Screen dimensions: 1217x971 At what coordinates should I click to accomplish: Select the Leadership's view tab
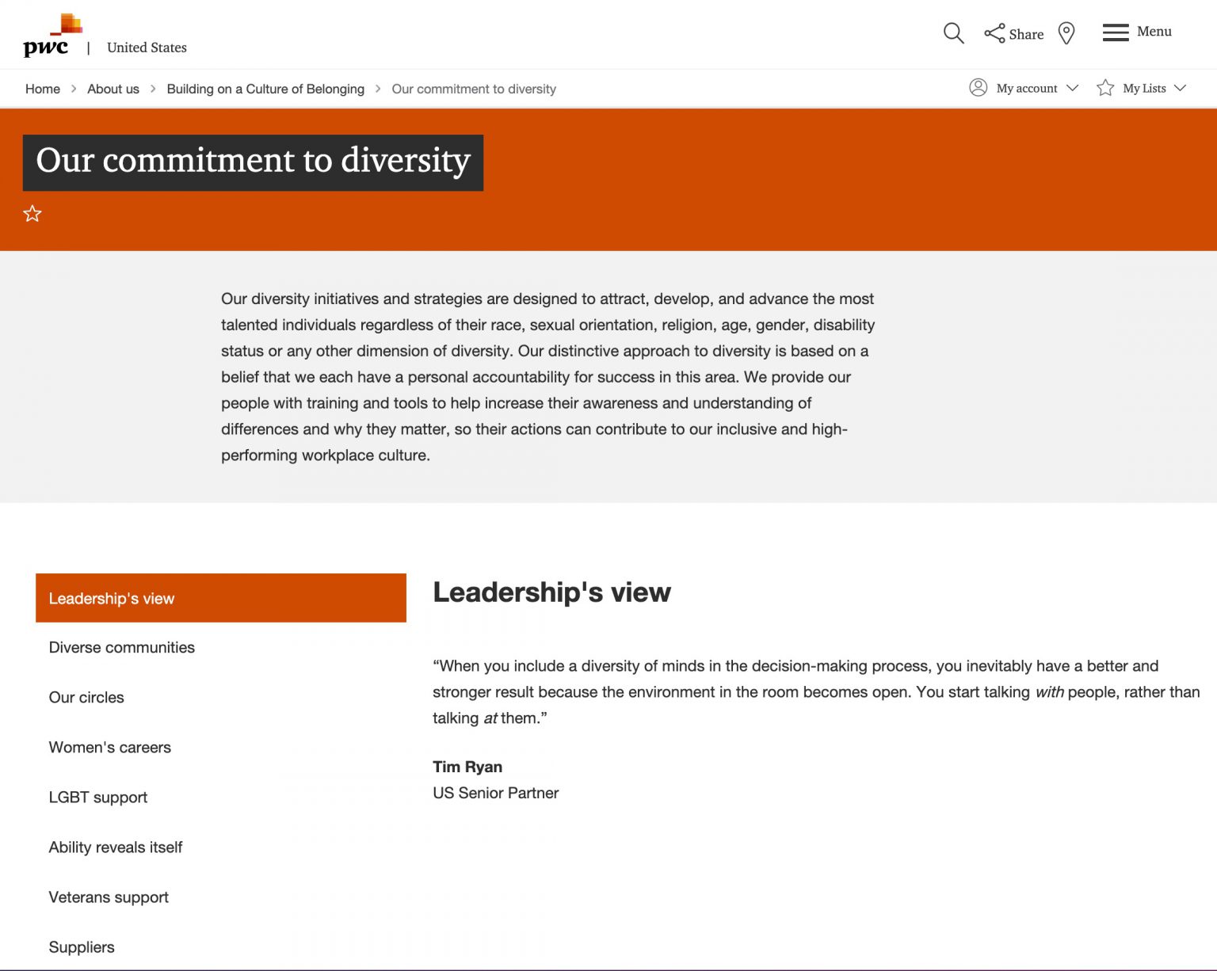pyautogui.click(x=112, y=598)
